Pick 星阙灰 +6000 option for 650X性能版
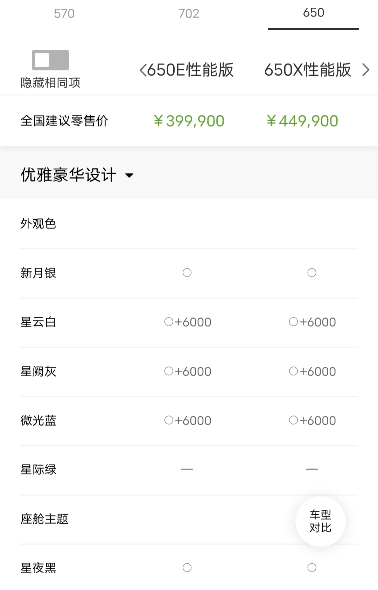This screenshot has width=378, height=590. tap(294, 371)
